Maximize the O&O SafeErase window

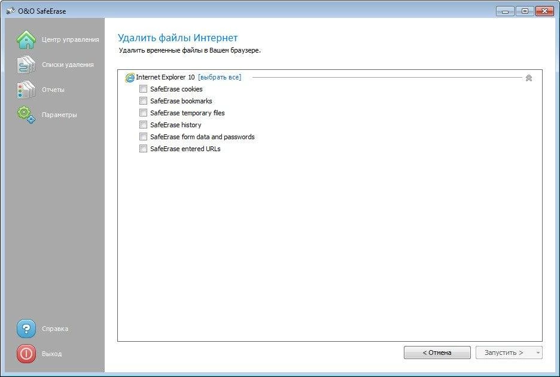(x=525, y=11)
